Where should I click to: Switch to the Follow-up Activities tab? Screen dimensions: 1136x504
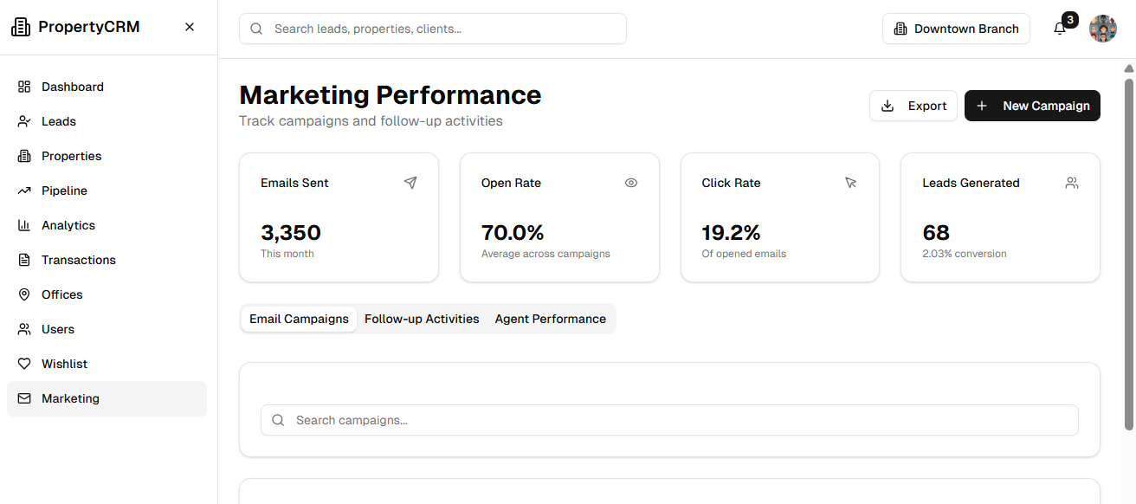(x=422, y=319)
